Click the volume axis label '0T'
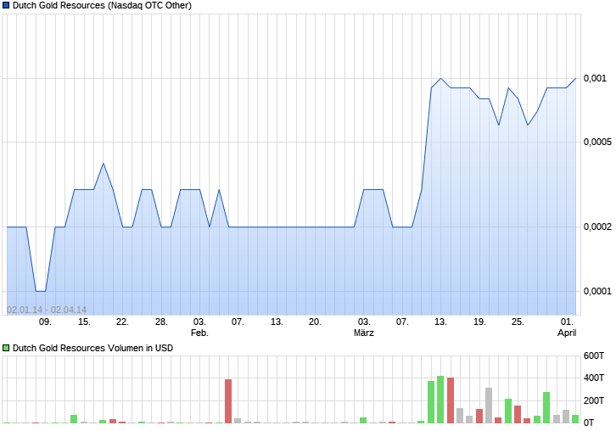The width and height of the screenshot is (616, 431). click(x=589, y=423)
